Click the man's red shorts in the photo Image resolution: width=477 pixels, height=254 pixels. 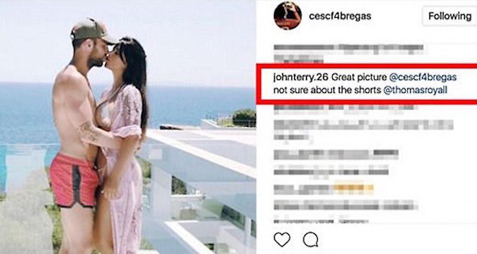tap(74, 180)
